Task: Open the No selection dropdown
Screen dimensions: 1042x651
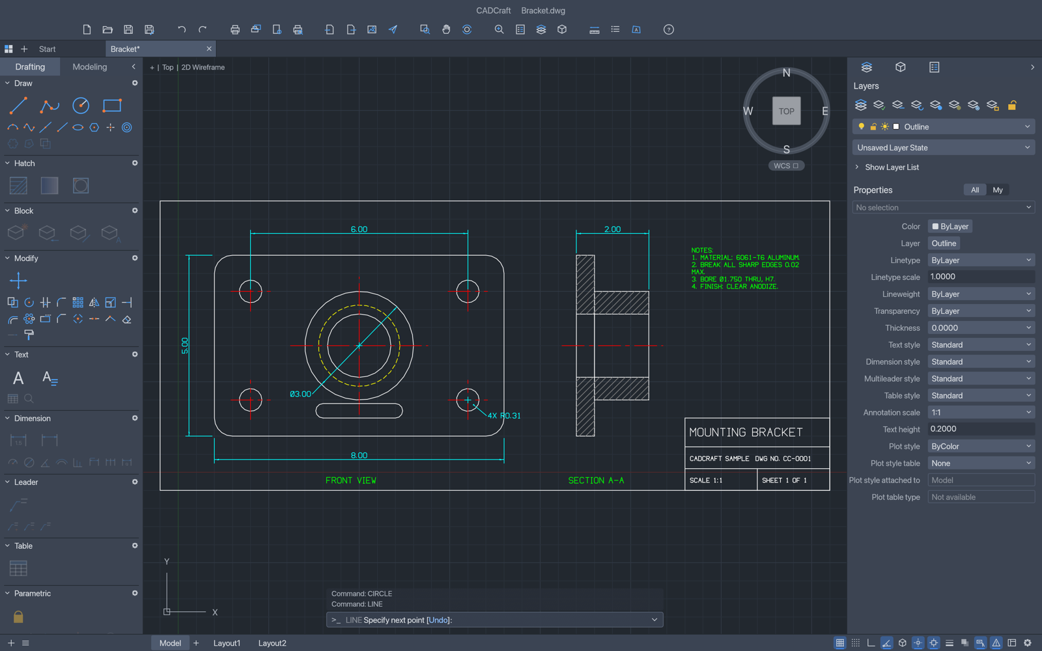Action: (944, 208)
